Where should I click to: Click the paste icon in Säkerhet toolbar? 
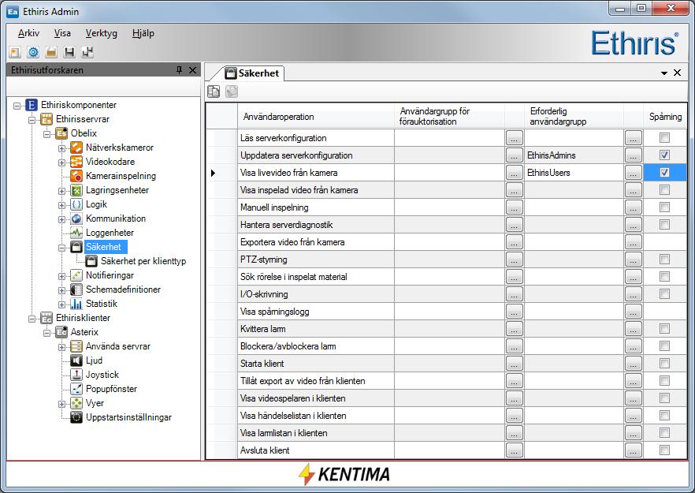(x=232, y=92)
